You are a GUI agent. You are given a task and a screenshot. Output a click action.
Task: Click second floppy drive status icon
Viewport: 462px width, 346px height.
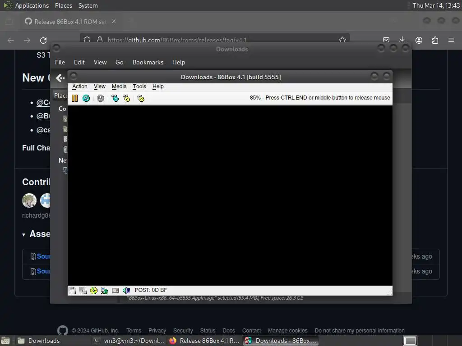83,291
